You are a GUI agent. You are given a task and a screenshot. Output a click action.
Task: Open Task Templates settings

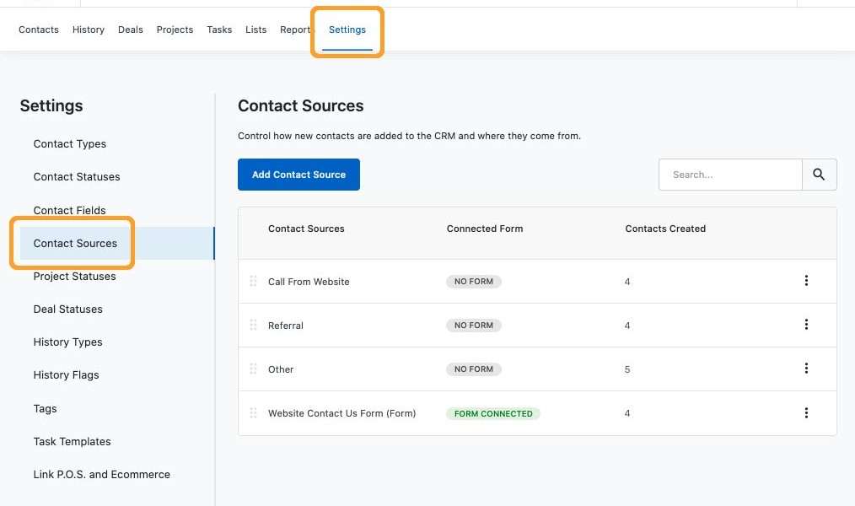[72, 442]
